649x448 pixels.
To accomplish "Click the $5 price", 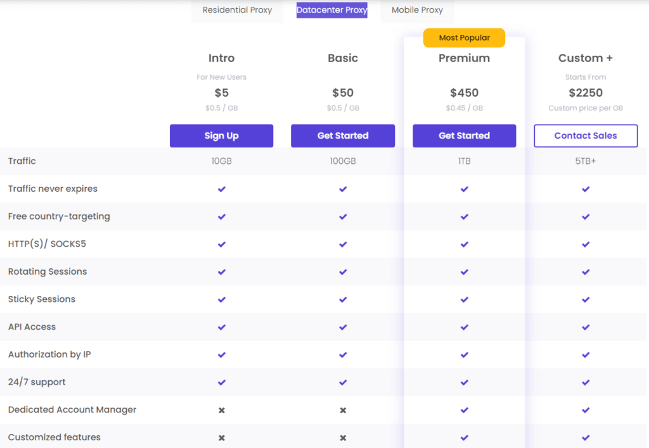I will click(221, 92).
